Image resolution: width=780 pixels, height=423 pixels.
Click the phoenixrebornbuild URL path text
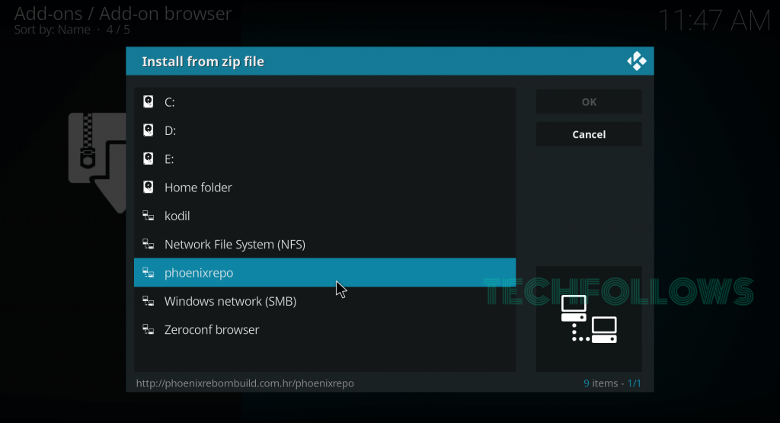(x=245, y=383)
